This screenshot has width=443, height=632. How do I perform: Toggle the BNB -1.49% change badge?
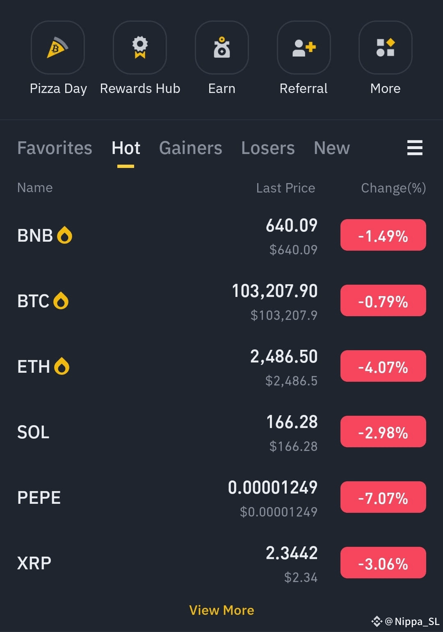[x=383, y=235]
